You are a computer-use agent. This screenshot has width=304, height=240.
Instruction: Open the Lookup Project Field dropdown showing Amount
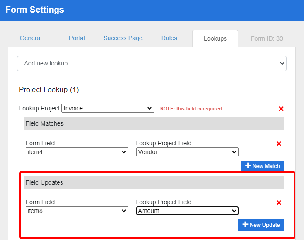[187, 211]
